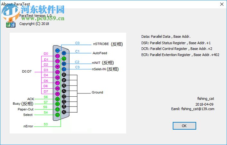
Task: Click the D4 data line label
Action: (46, 75)
